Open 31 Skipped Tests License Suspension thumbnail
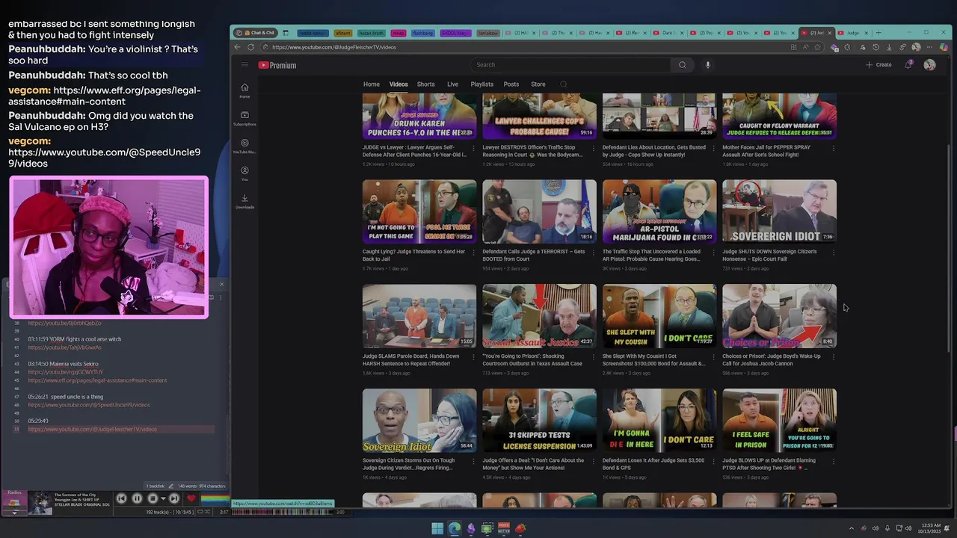The height and width of the screenshot is (538, 957). pos(539,421)
